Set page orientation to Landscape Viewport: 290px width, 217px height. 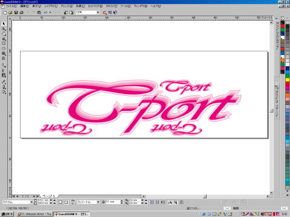click(66, 202)
